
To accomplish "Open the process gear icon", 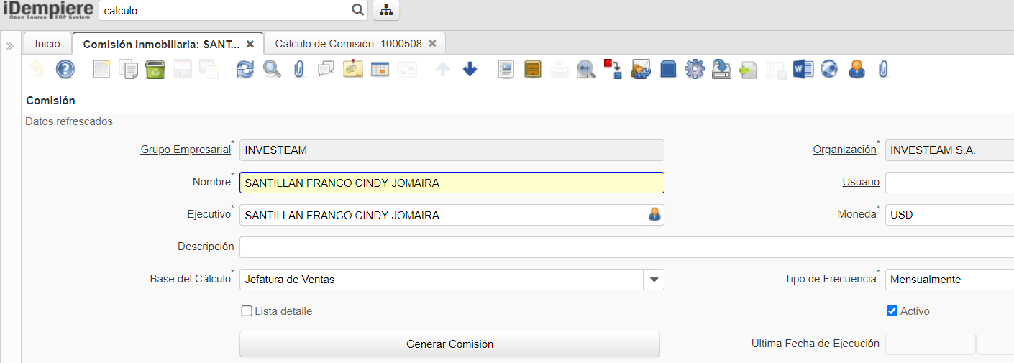I will [694, 69].
